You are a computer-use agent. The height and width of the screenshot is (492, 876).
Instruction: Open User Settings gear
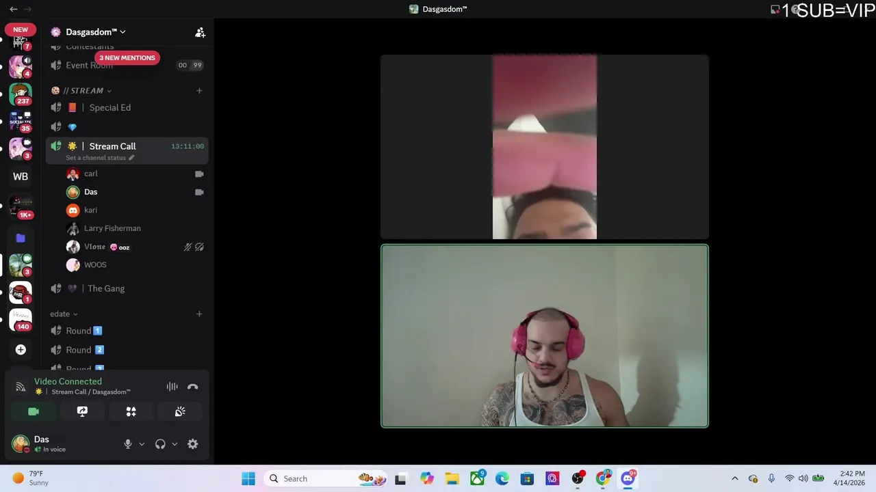click(x=193, y=444)
